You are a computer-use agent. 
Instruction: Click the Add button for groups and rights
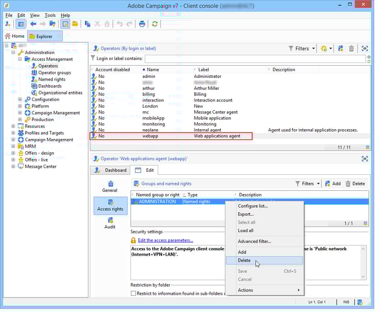coord(332,184)
